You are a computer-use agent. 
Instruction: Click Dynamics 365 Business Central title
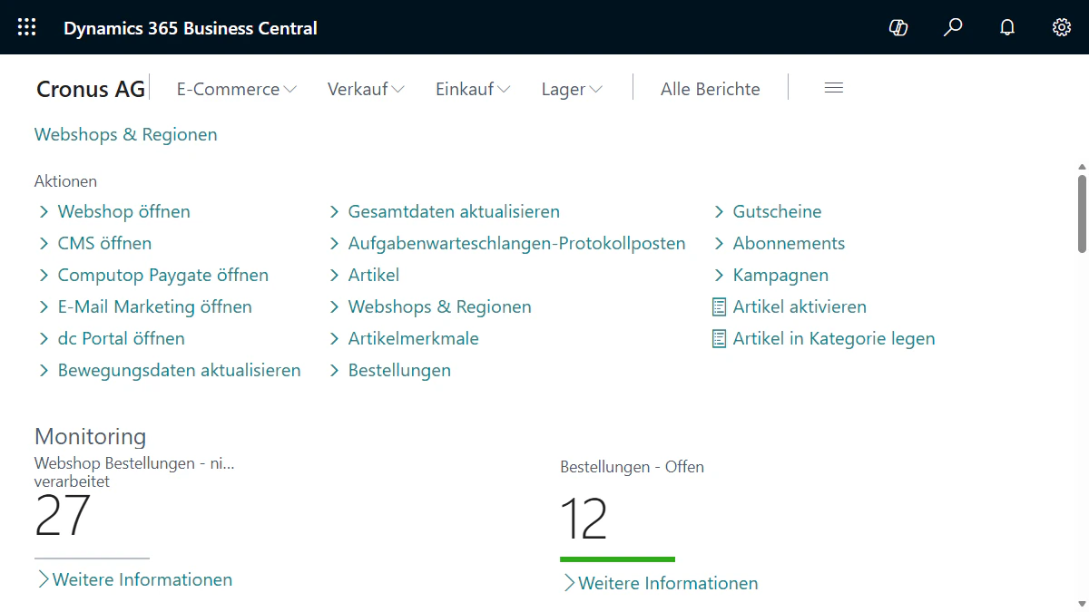(191, 28)
